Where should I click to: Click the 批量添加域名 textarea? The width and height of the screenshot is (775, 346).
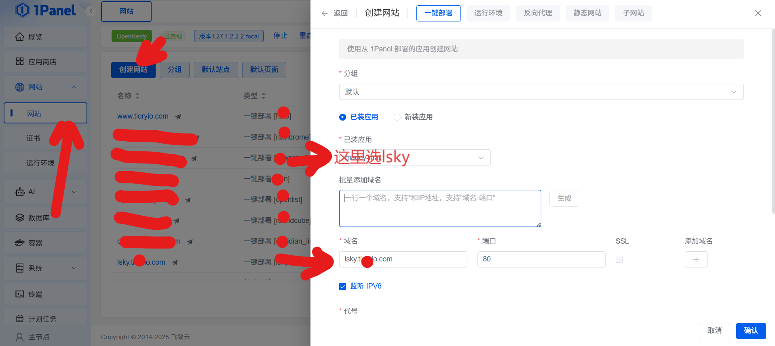[440, 208]
